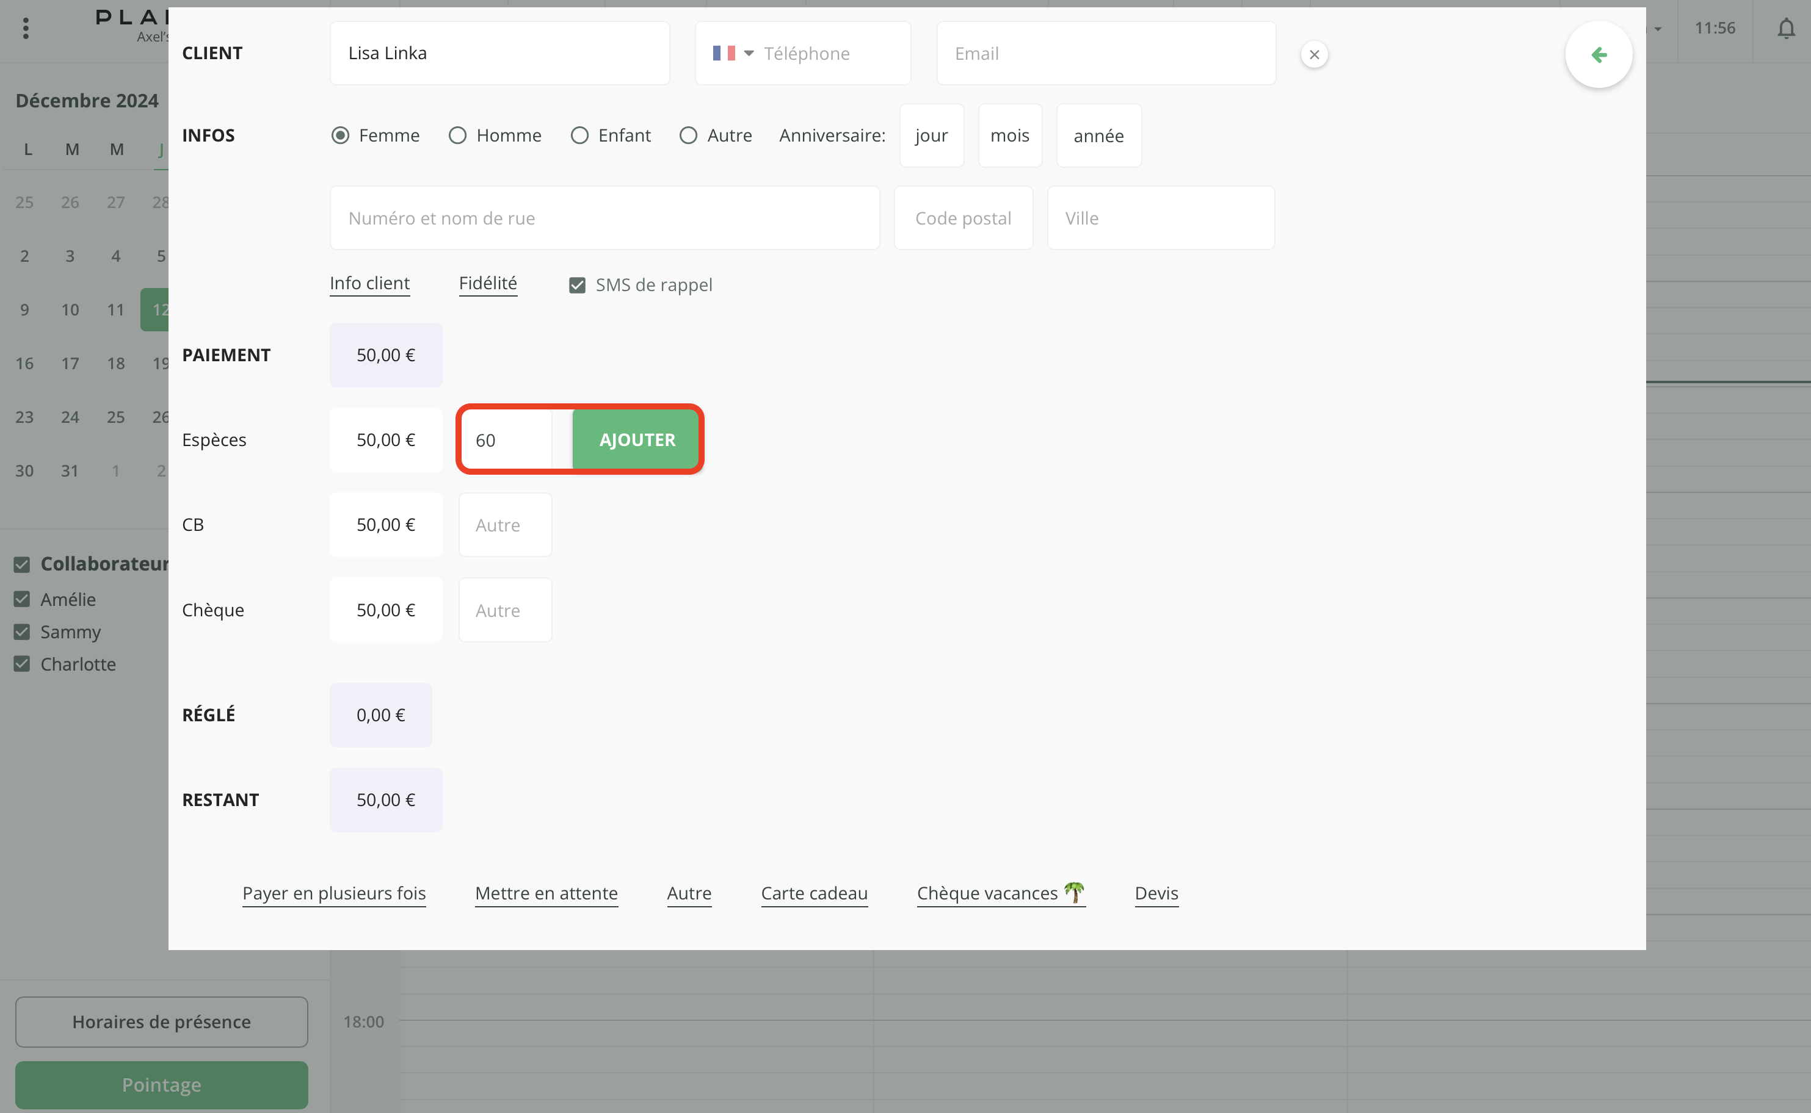Select the Femme radio button
The image size is (1811, 1113).
pyautogui.click(x=340, y=135)
